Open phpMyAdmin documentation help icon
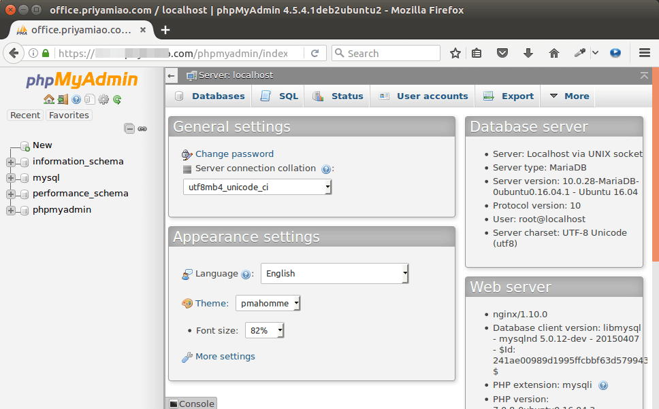This screenshot has width=659, height=409. tap(76, 99)
